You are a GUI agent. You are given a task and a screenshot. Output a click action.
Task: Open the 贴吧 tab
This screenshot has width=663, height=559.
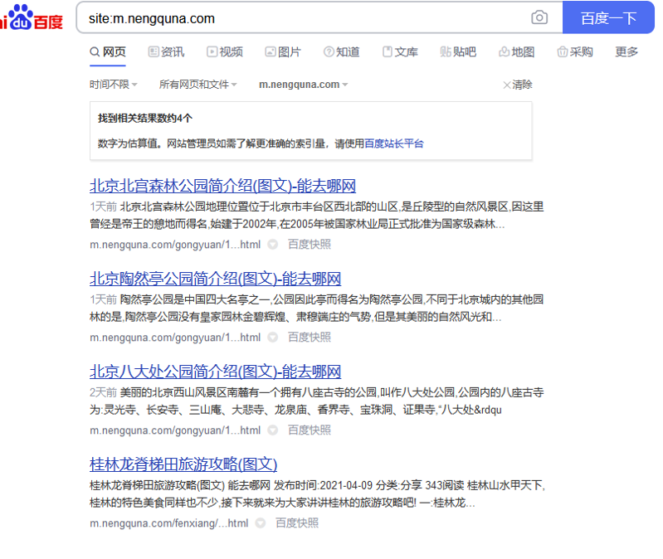point(458,52)
